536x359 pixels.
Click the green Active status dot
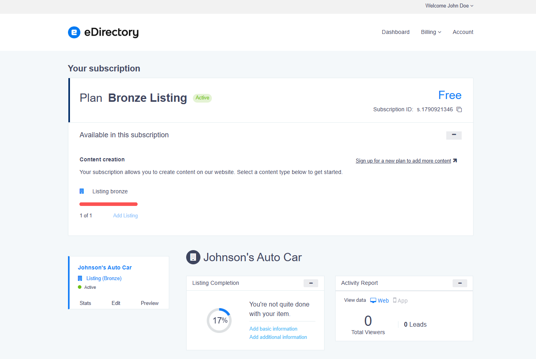pyautogui.click(x=80, y=287)
